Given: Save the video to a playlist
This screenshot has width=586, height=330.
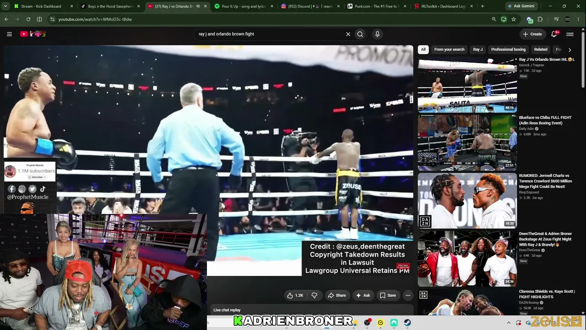Looking at the screenshot, I should [x=388, y=296].
